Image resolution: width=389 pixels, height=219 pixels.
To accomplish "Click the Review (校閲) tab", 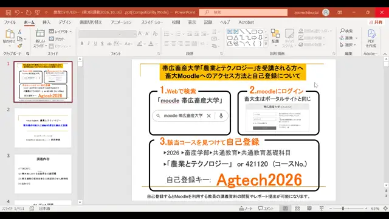I will point(176,23).
